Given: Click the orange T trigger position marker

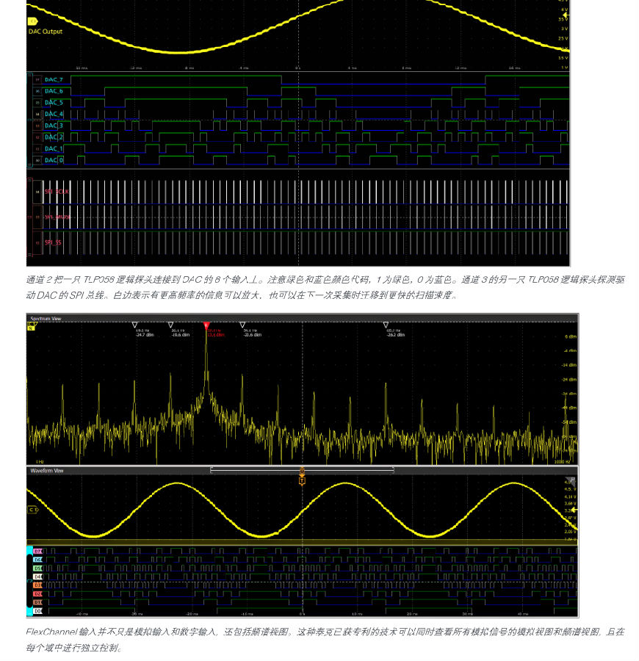Looking at the screenshot, I should (x=302, y=480).
